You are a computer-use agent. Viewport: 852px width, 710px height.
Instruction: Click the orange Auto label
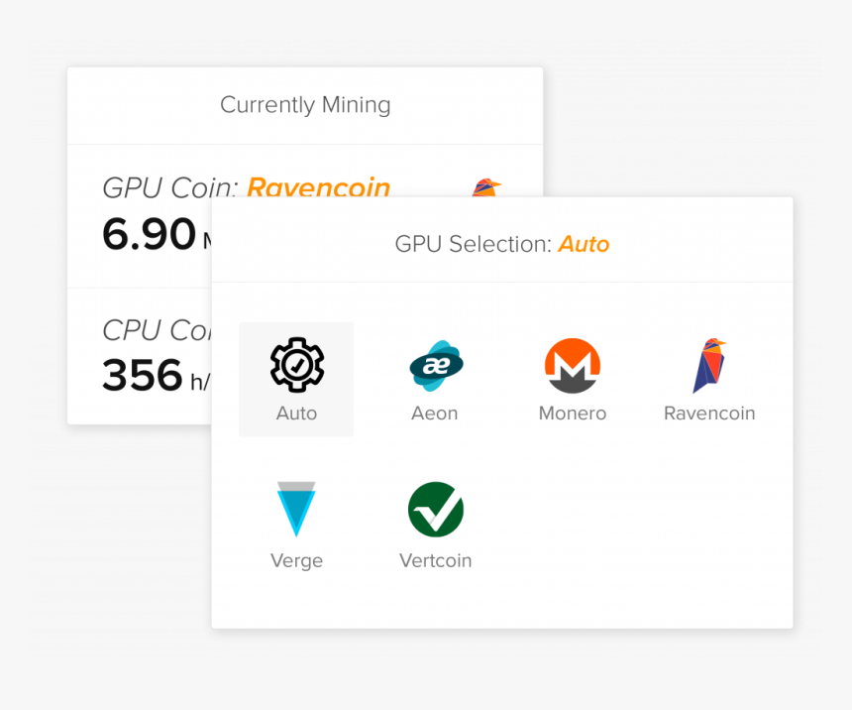tap(584, 243)
